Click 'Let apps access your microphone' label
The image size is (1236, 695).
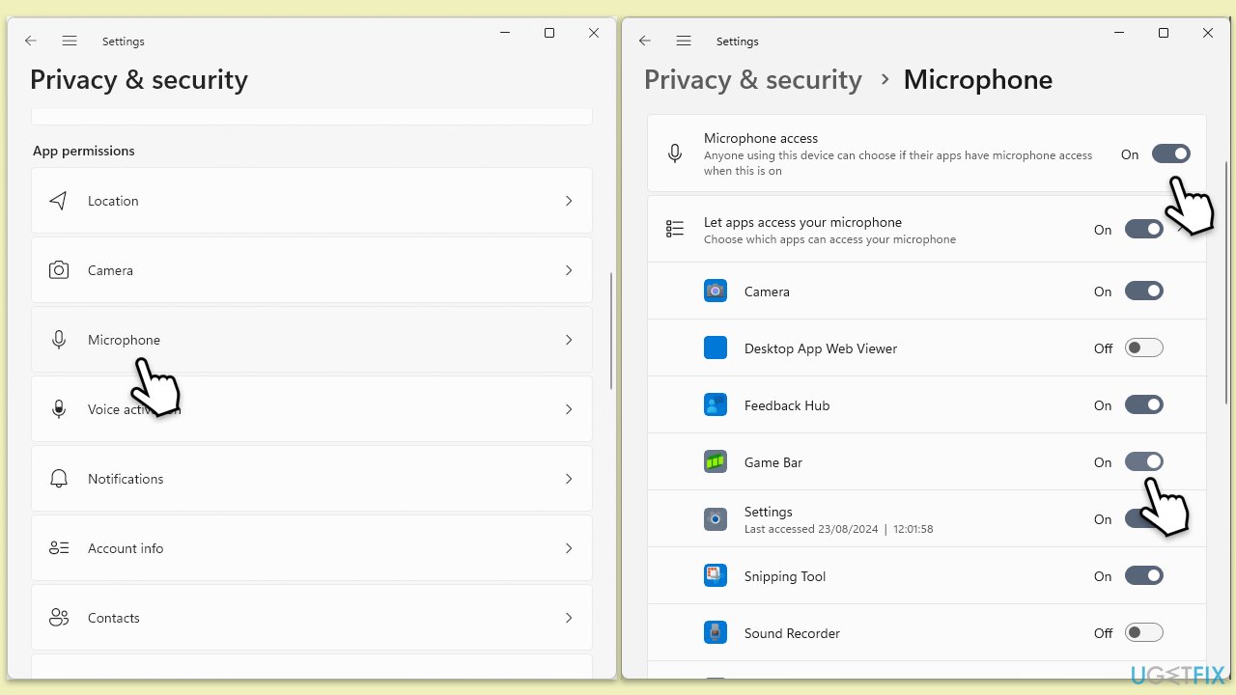coord(802,222)
